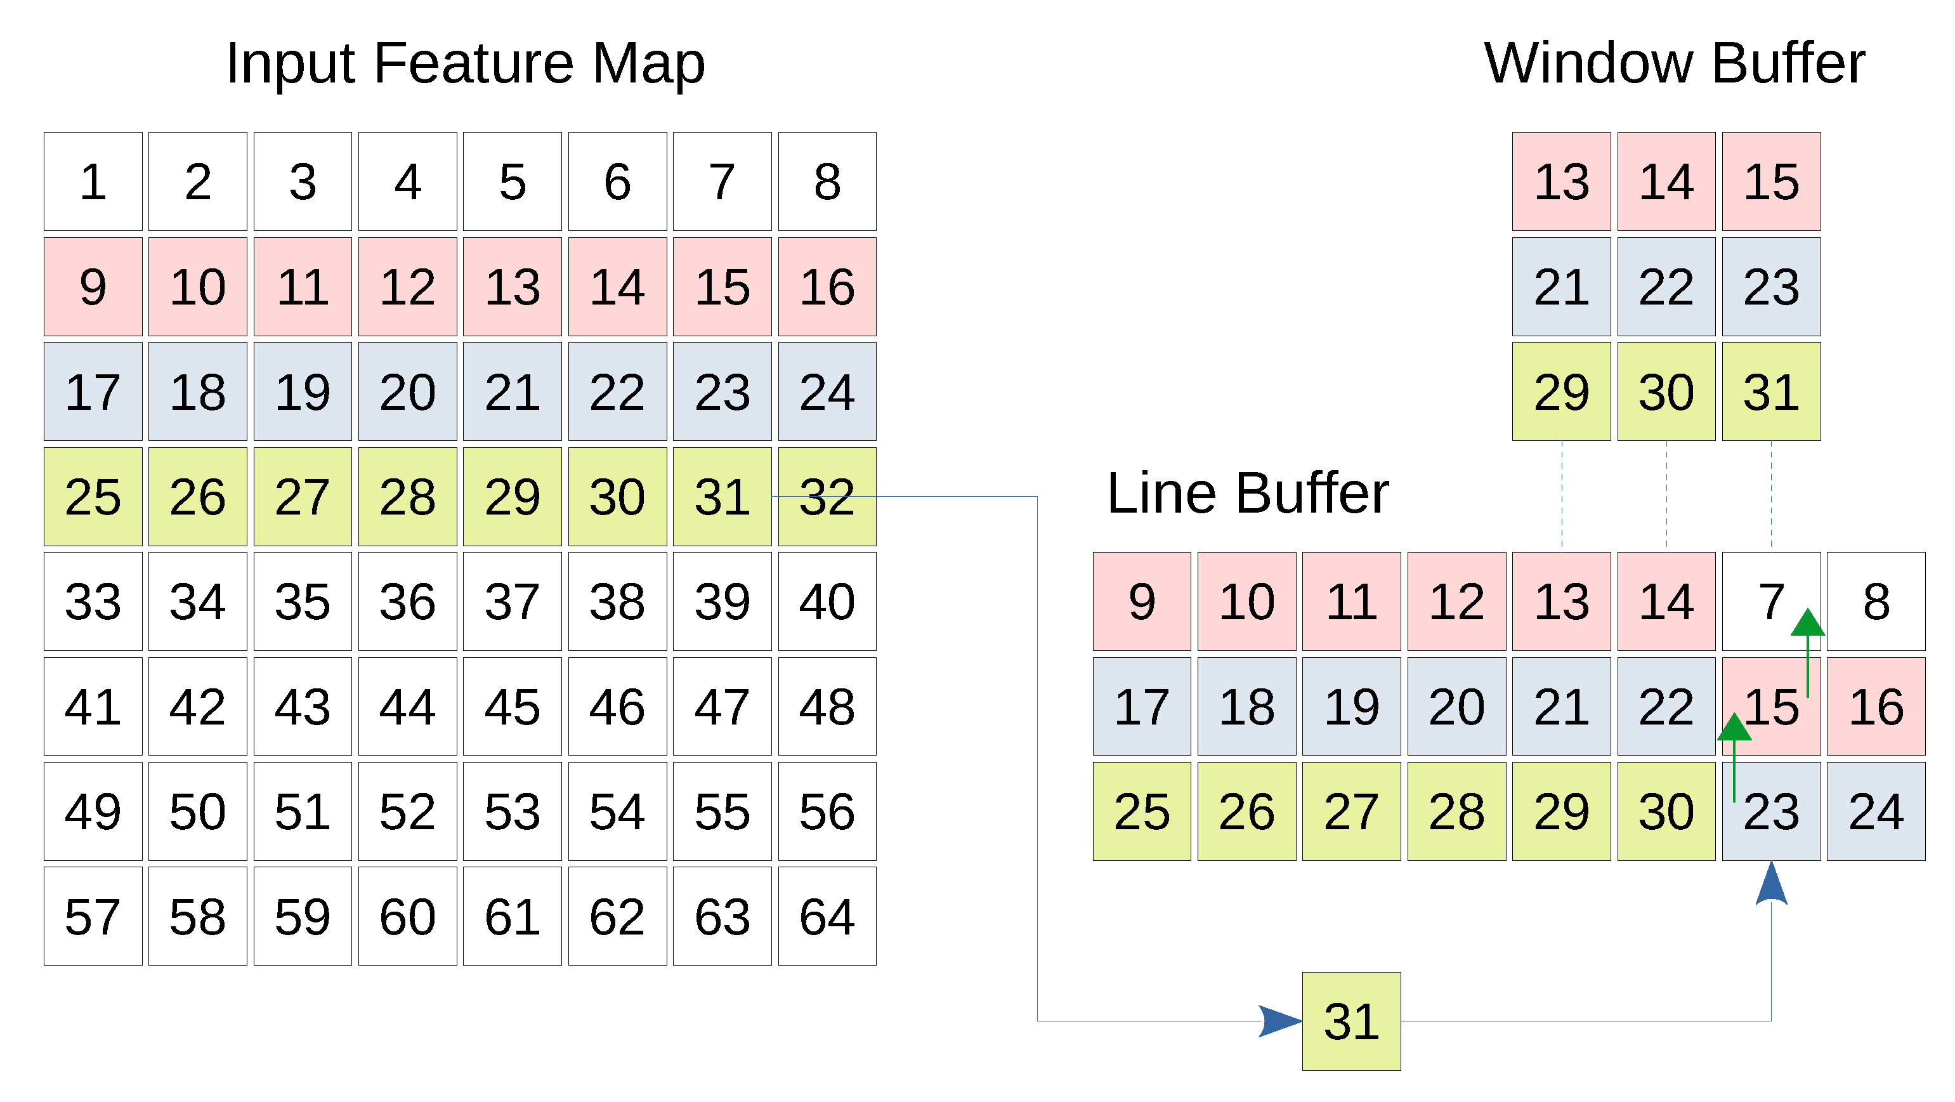Select yellow cell 25 in the Line Buffer
Image resolution: width=1955 pixels, height=1102 pixels.
tap(1141, 811)
